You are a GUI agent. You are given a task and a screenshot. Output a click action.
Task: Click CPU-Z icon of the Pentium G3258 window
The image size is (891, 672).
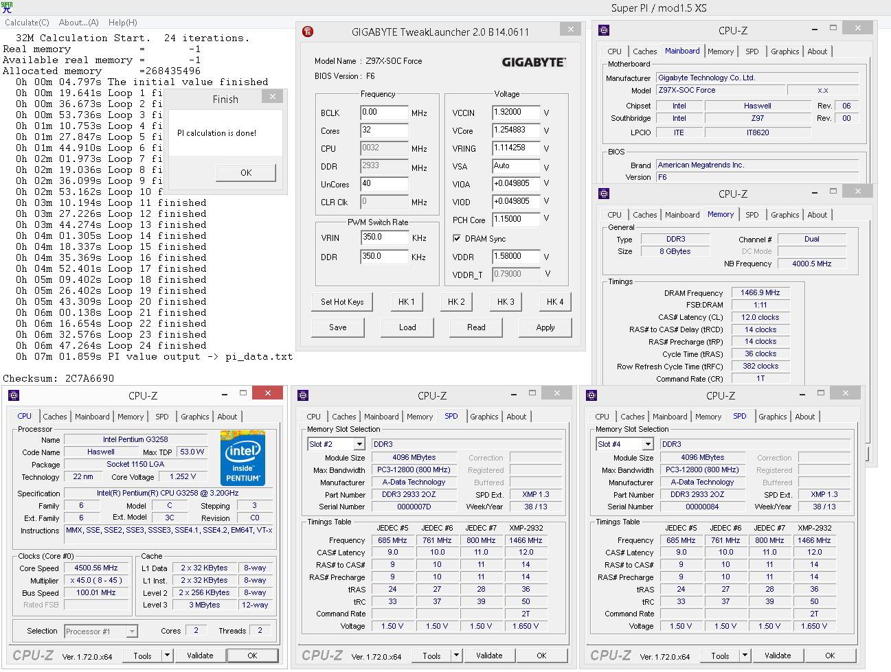click(14, 395)
